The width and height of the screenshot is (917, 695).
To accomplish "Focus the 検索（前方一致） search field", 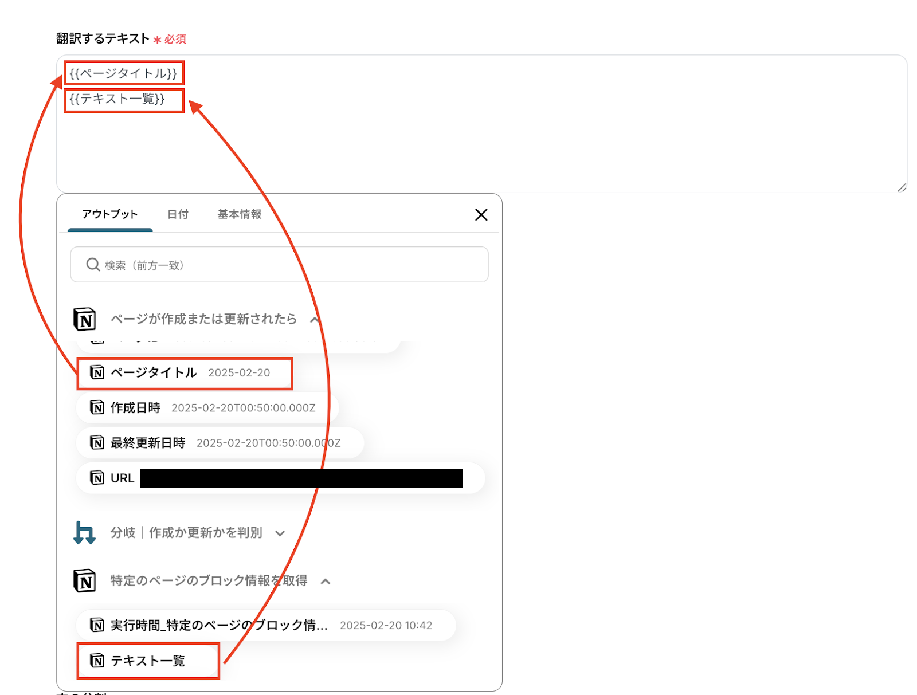I will pos(279,265).
